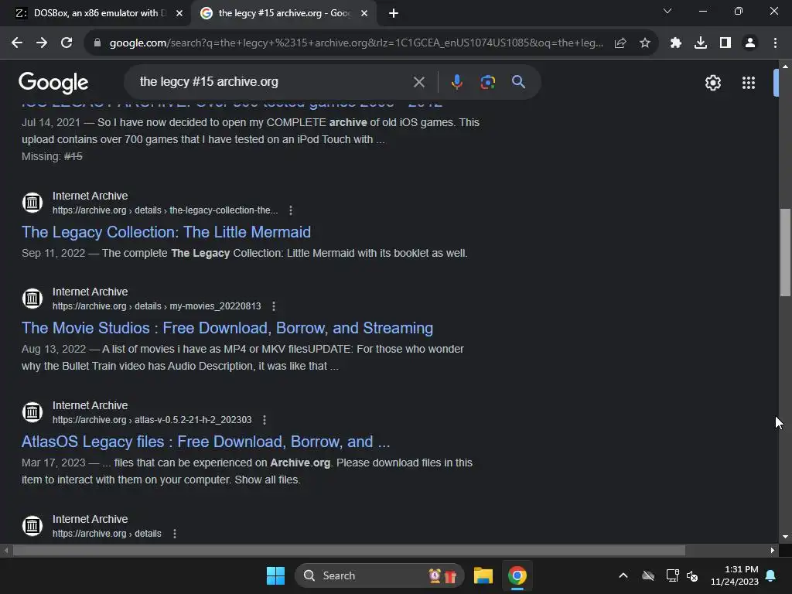Share this page from the address bar
The height and width of the screenshot is (594, 792).
(620, 43)
